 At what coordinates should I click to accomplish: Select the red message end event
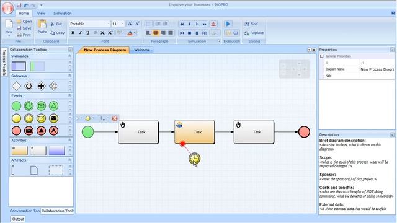click(29, 131)
